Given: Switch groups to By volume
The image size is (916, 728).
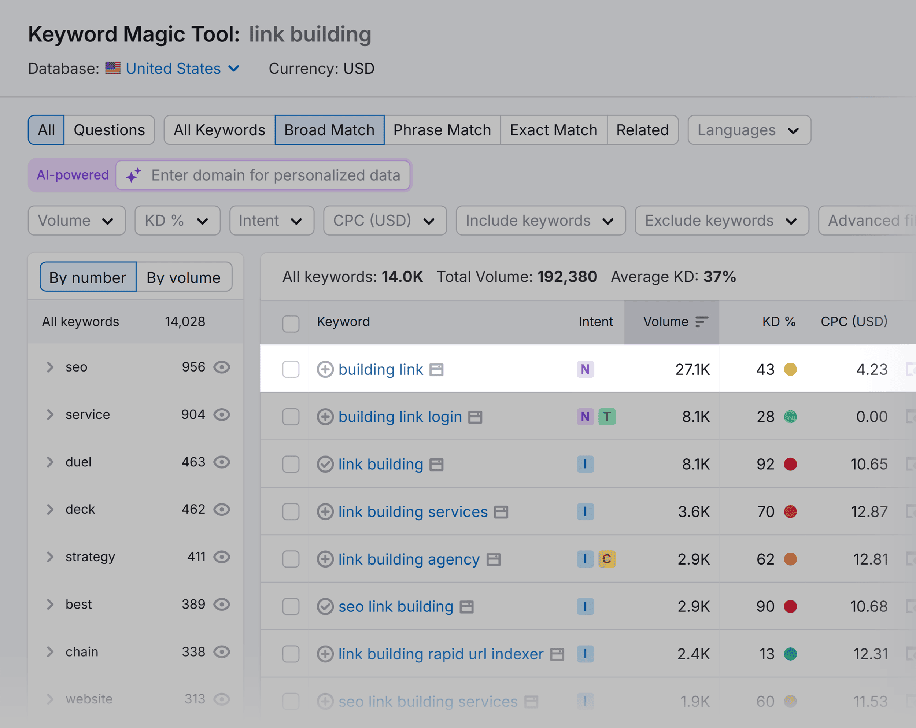Looking at the screenshot, I should pos(184,277).
